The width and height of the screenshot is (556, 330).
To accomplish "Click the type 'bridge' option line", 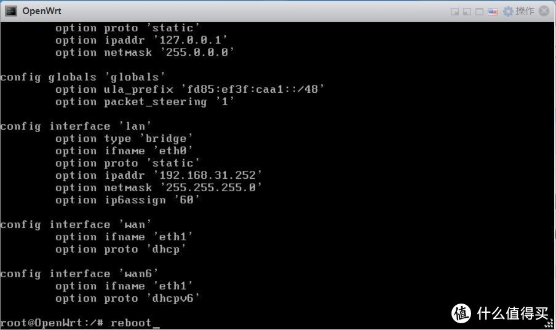I will coord(124,139).
